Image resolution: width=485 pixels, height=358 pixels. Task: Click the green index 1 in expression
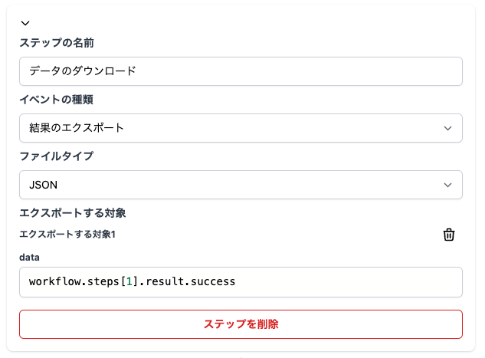(129, 281)
